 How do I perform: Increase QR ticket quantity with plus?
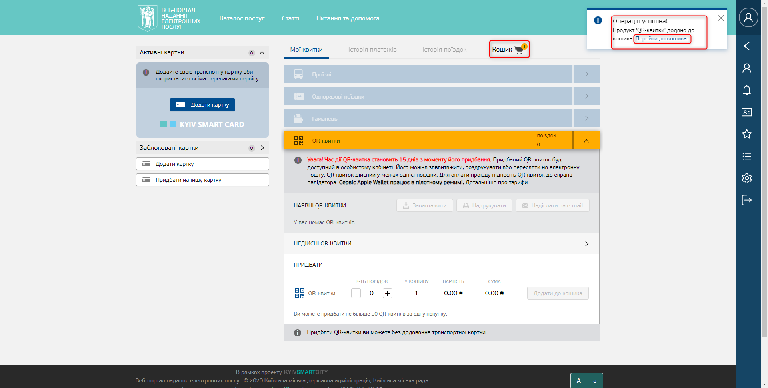(x=387, y=293)
